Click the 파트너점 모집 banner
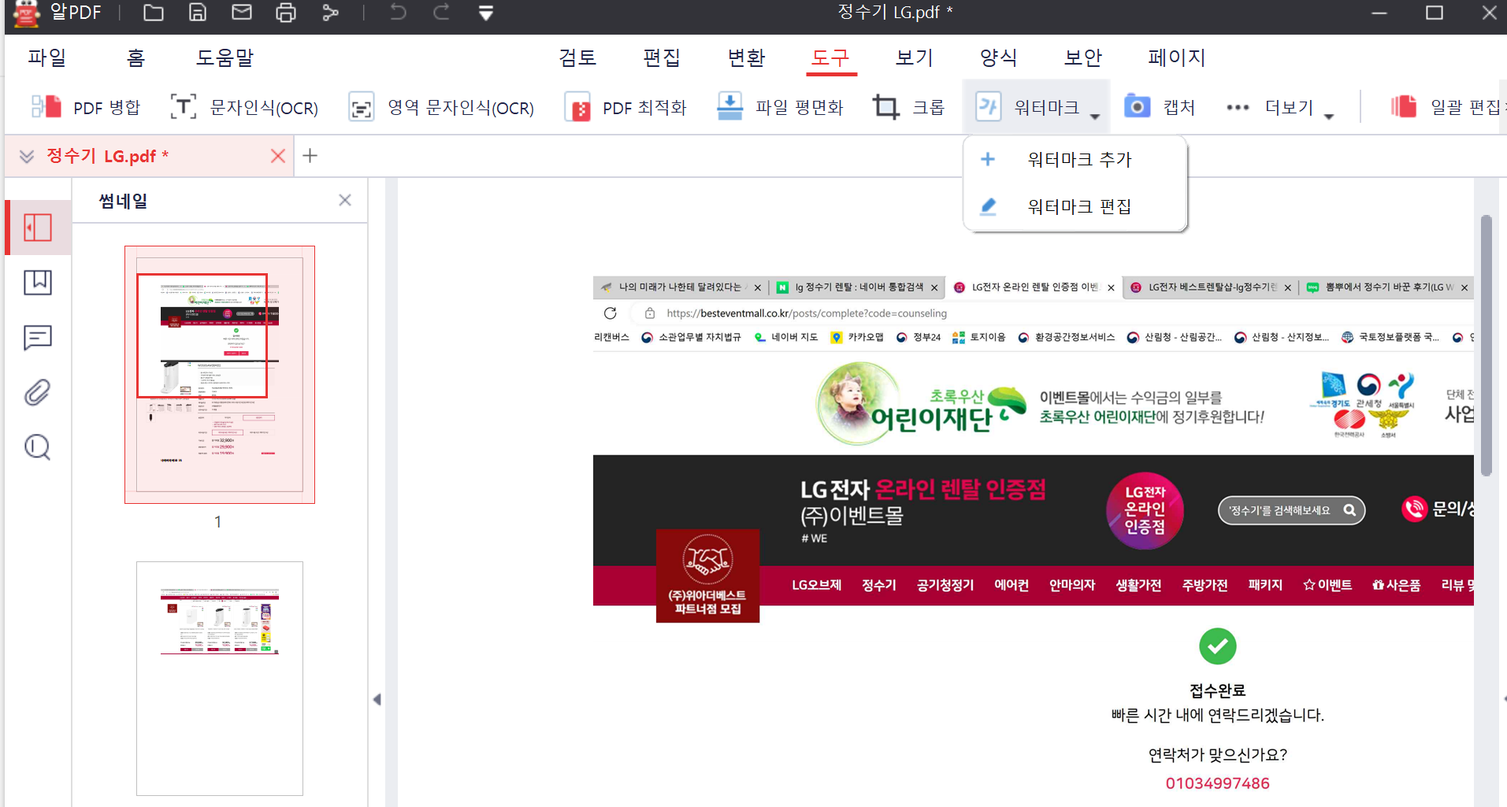The height and width of the screenshot is (807, 1507). pos(707,576)
